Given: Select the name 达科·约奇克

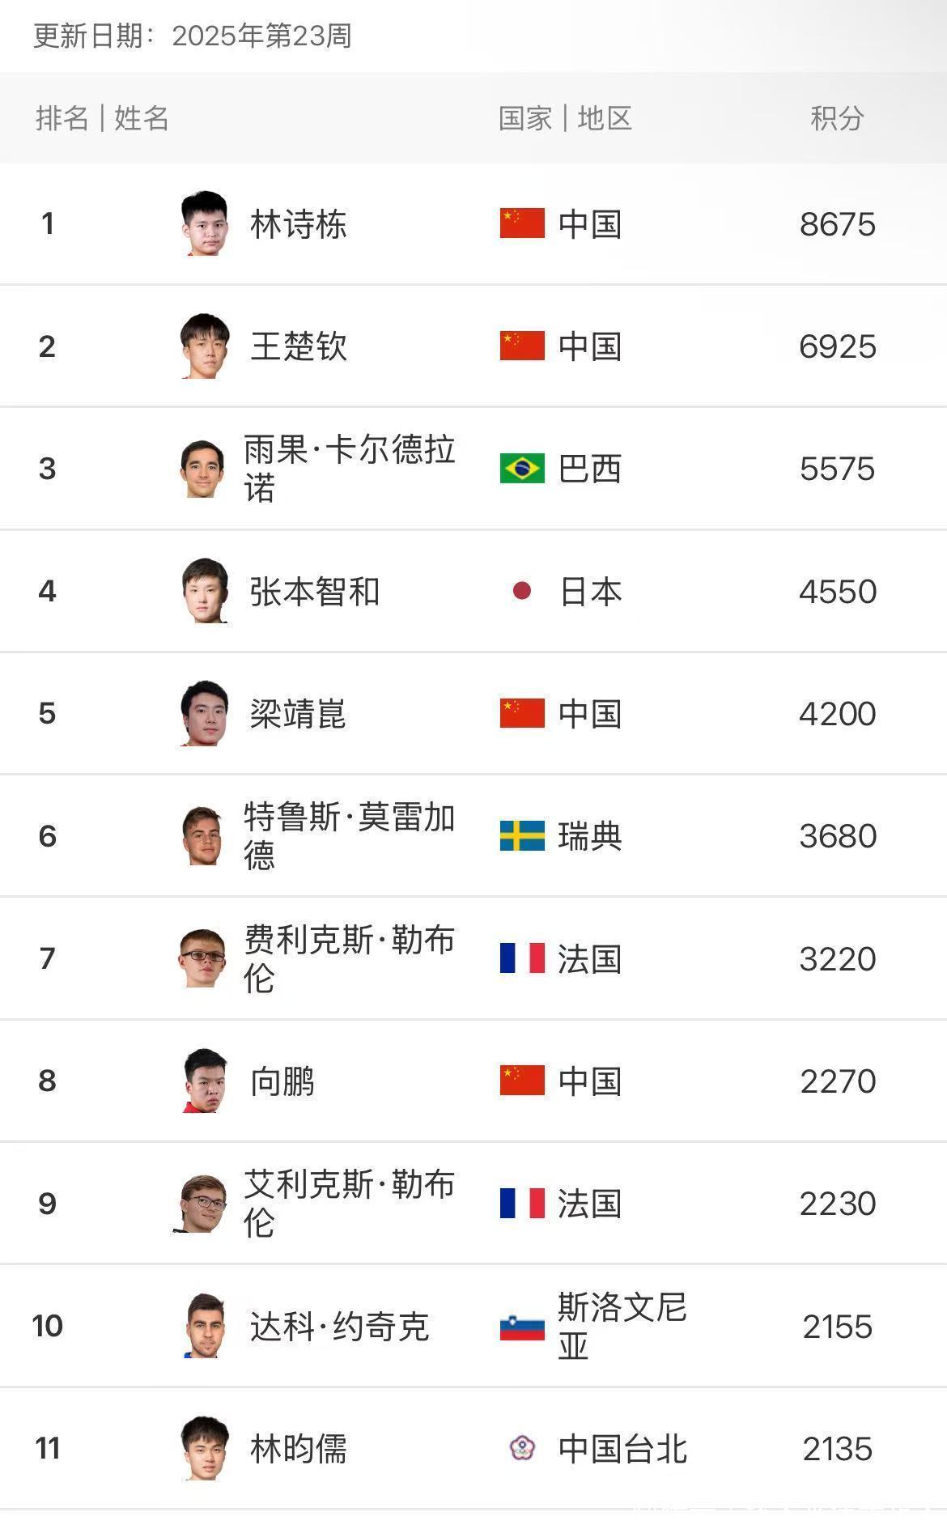Looking at the screenshot, I should tap(339, 1326).
